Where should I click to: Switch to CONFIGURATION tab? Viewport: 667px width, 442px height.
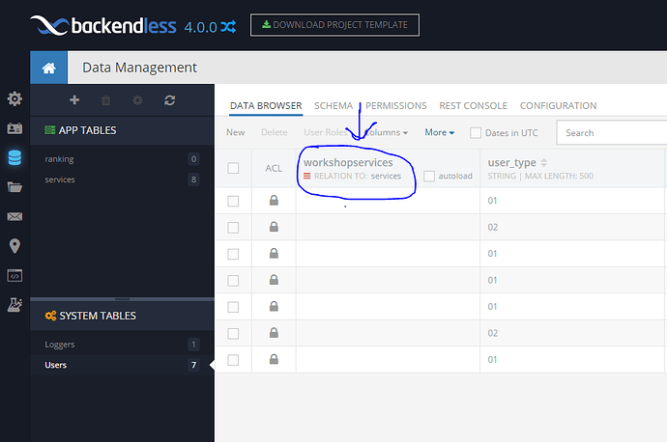(558, 106)
